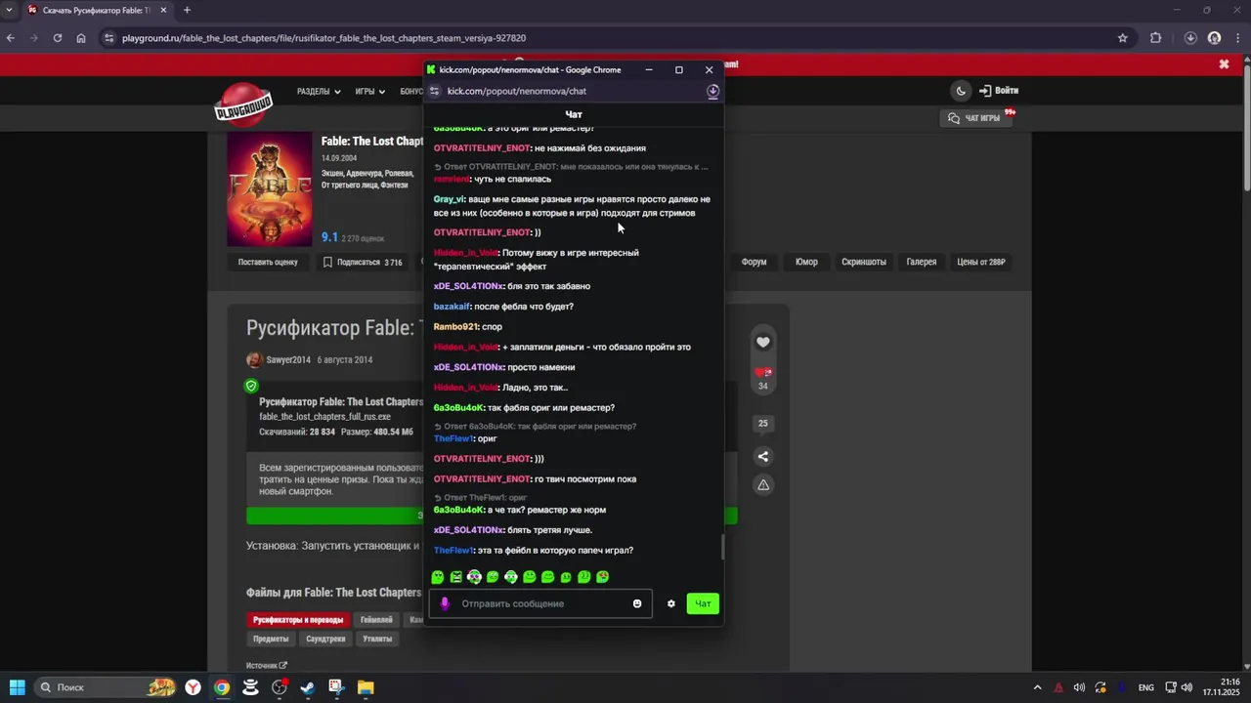The height and width of the screenshot is (703, 1251).
Task: Click username bazakaif in chat
Action: [x=452, y=307]
